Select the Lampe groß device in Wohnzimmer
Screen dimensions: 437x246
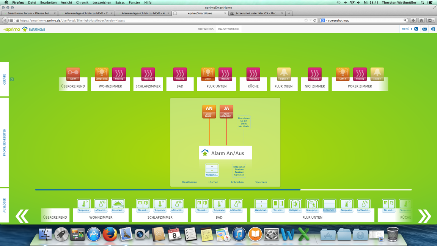click(102, 74)
